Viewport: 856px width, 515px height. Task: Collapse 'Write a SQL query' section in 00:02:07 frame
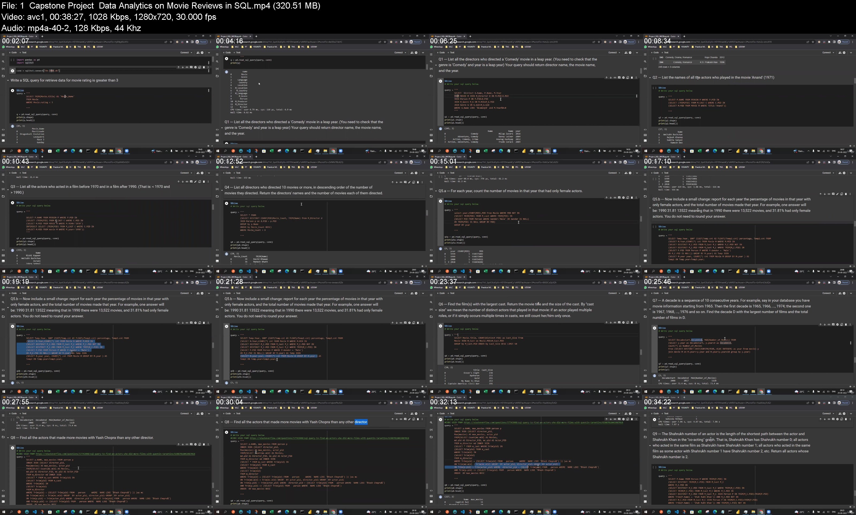(8, 80)
